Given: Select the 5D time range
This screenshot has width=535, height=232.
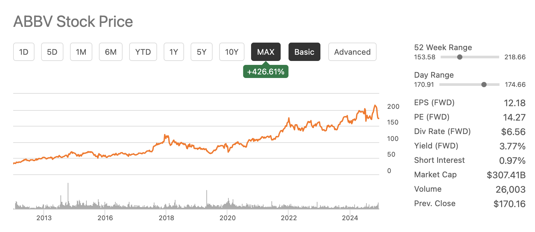Looking at the screenshot, I should (x=52, y=51).
